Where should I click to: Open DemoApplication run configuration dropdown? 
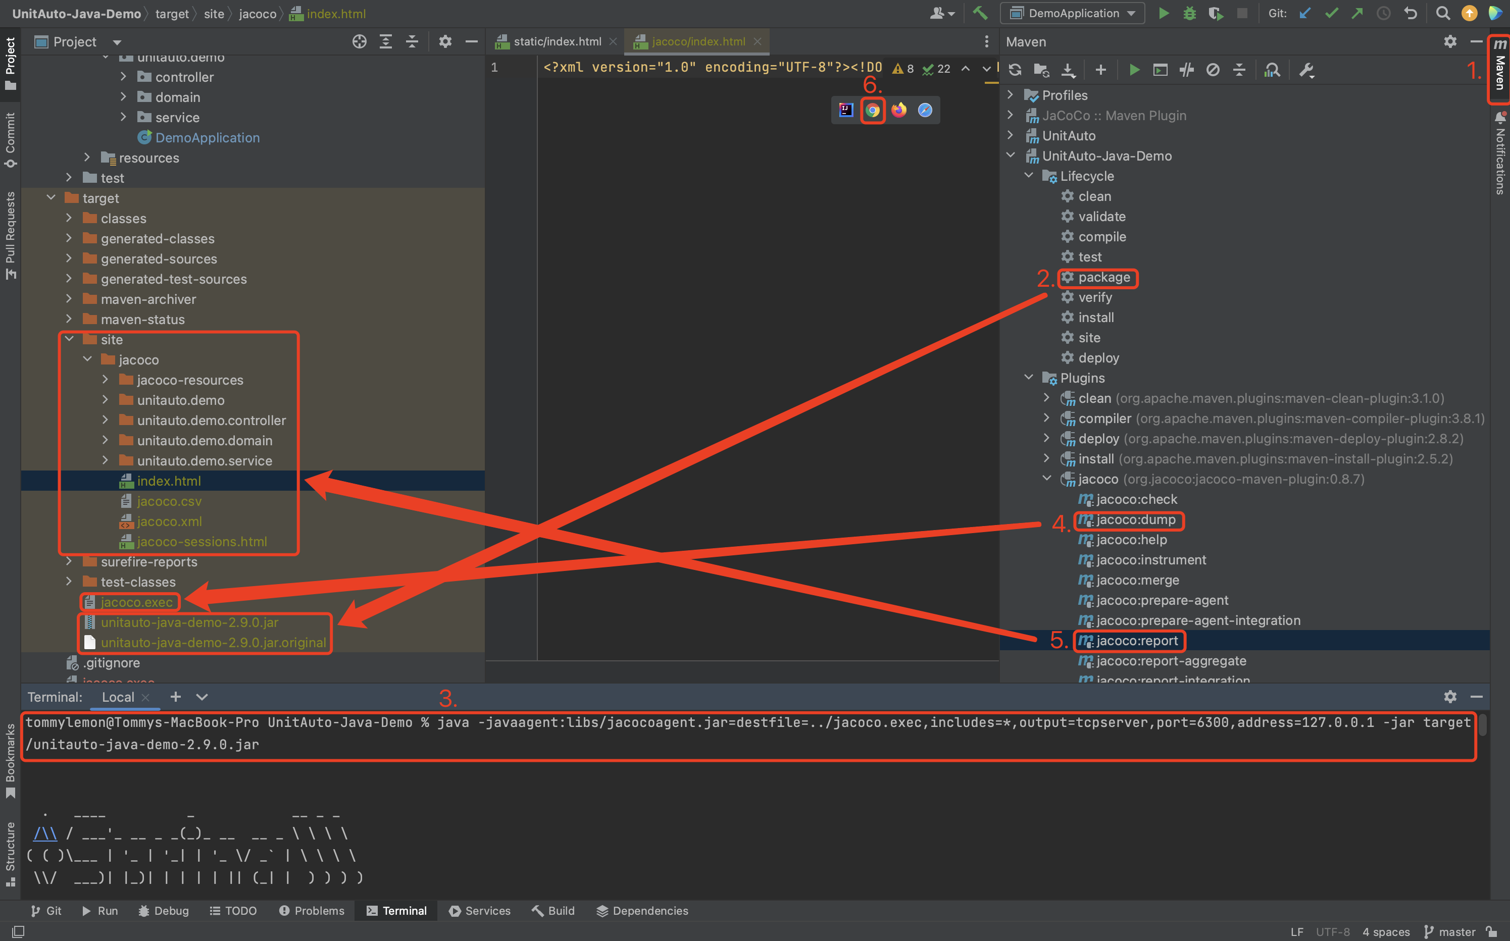pyautogui.click(x=1073, y=14)
